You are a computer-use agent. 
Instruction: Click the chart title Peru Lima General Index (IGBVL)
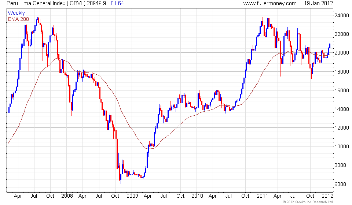[x=46, y=3]
